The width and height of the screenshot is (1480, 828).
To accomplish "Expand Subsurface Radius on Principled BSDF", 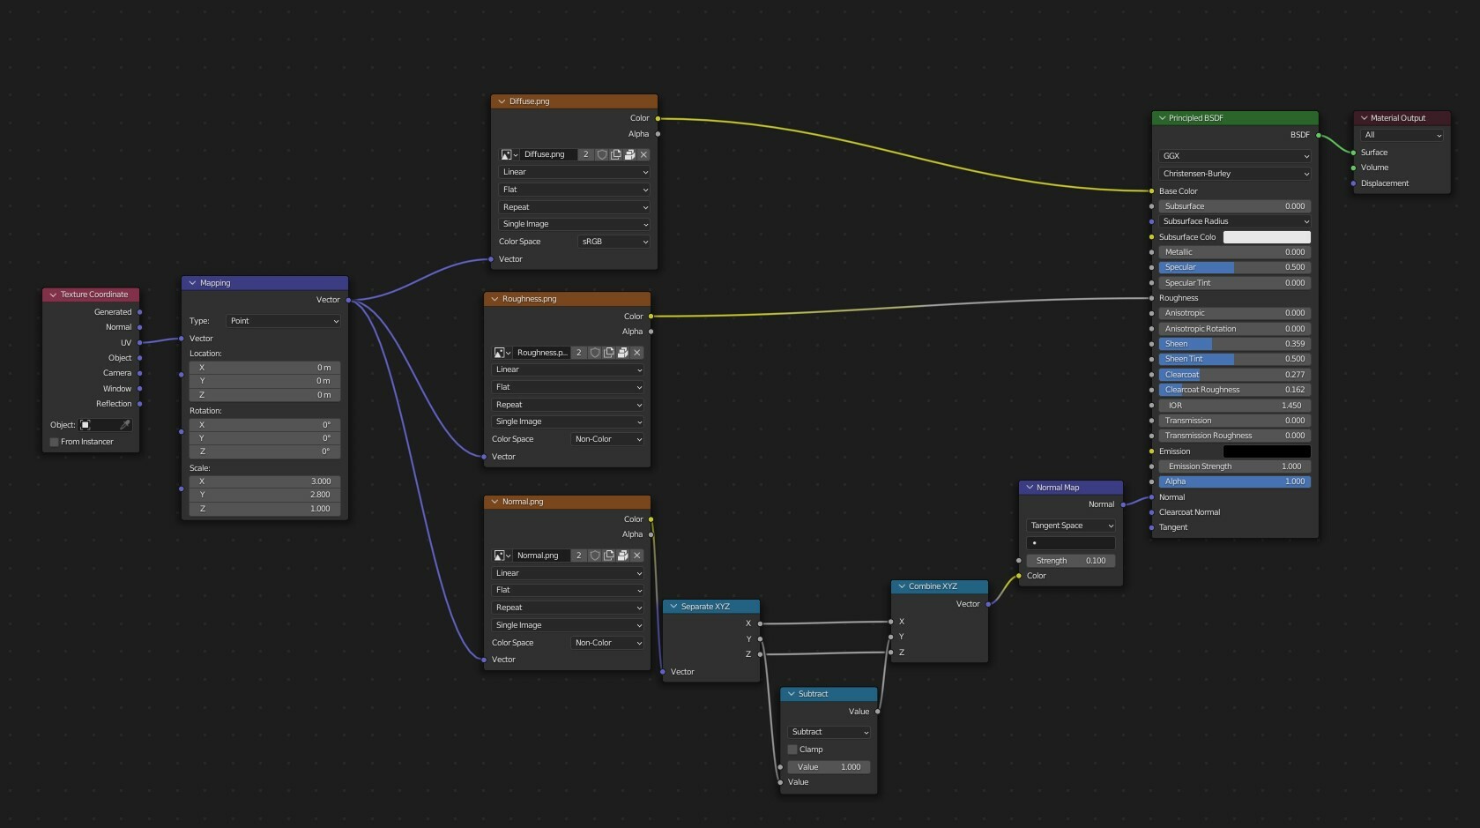I will tap(1235, 221).
